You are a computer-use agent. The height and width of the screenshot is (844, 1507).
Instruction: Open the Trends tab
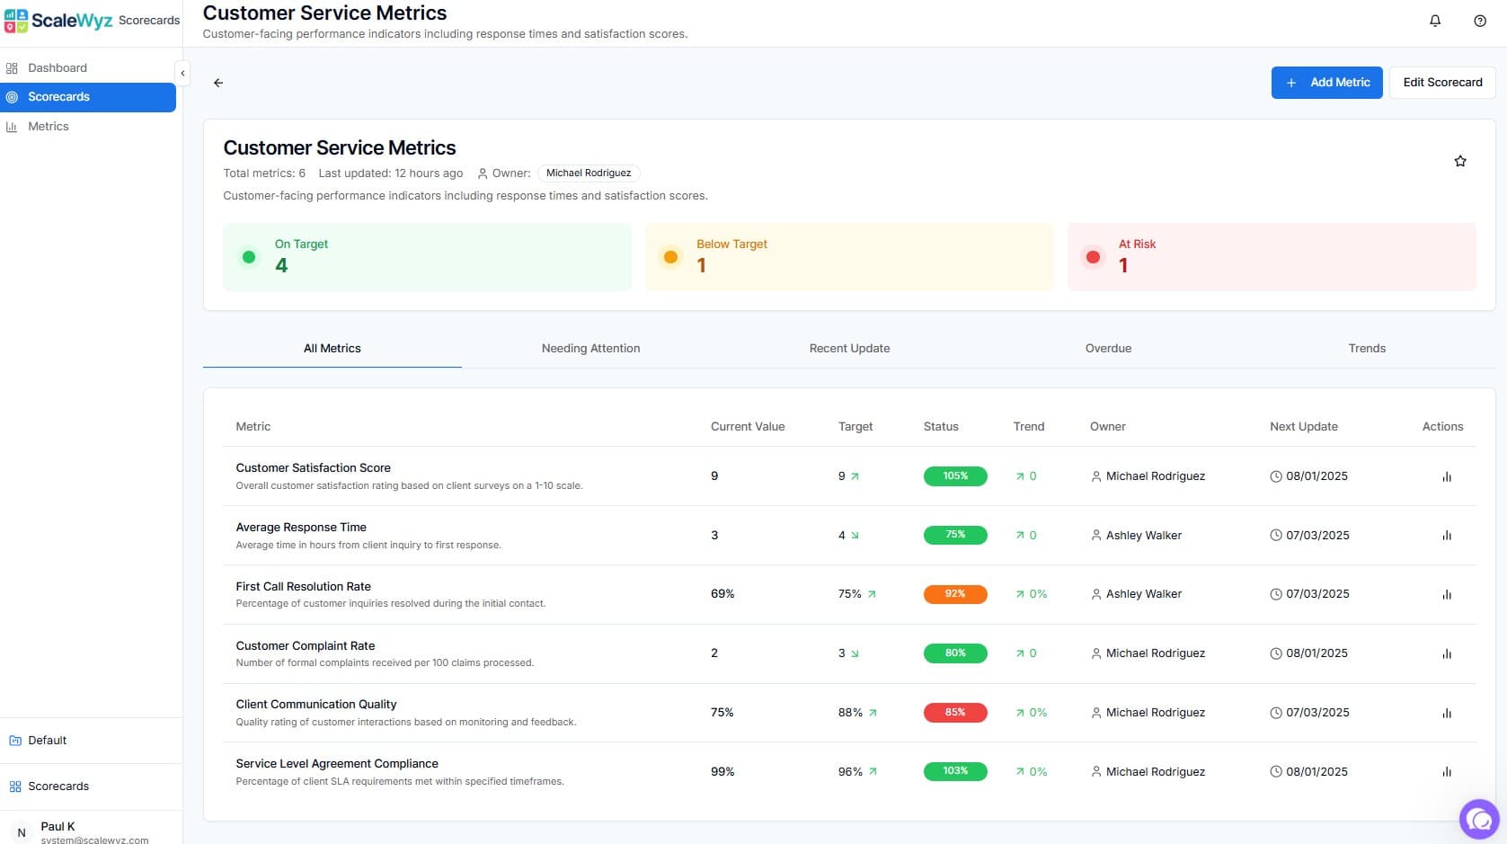[1366, 348]
